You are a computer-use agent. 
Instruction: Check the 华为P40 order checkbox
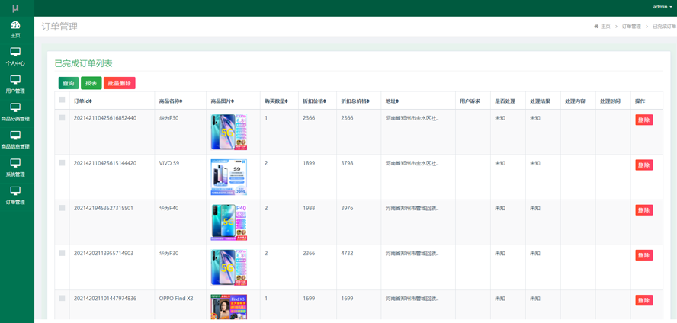click(x=63, y=208)
